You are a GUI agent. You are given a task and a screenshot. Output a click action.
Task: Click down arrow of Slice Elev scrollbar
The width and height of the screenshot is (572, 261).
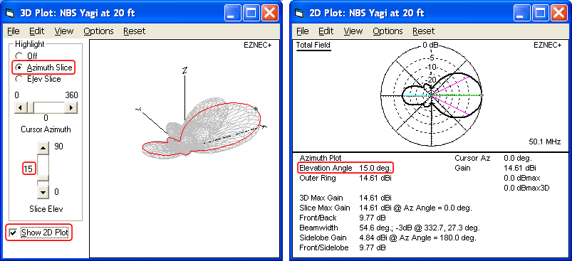coord(43,193)
